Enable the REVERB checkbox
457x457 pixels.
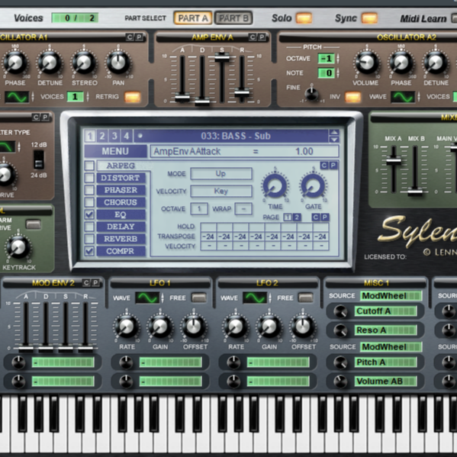(x=89, y=239)
